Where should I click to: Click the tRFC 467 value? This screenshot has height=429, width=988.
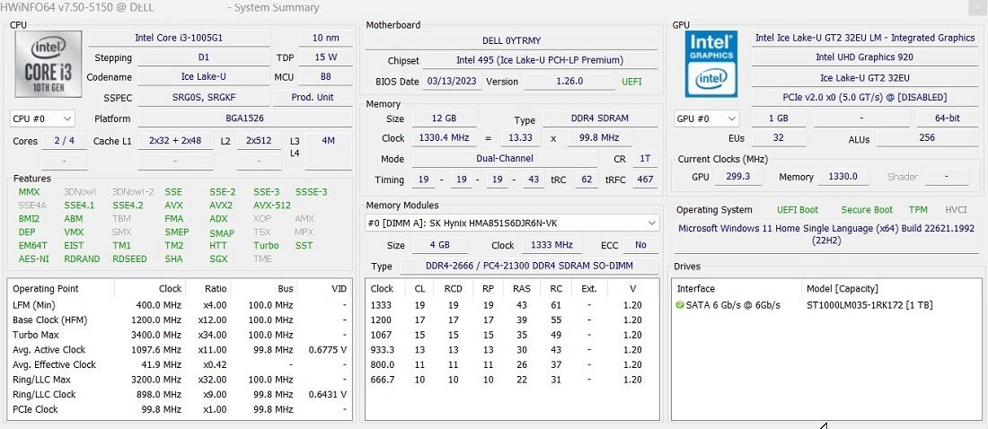[x=645, y=179]
